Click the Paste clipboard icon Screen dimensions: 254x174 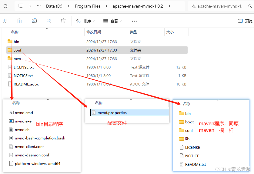pos(20,21)
